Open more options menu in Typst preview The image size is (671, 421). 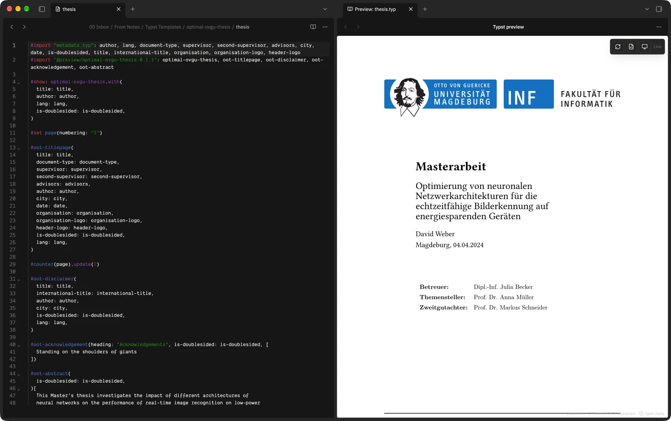coord(659,27)
